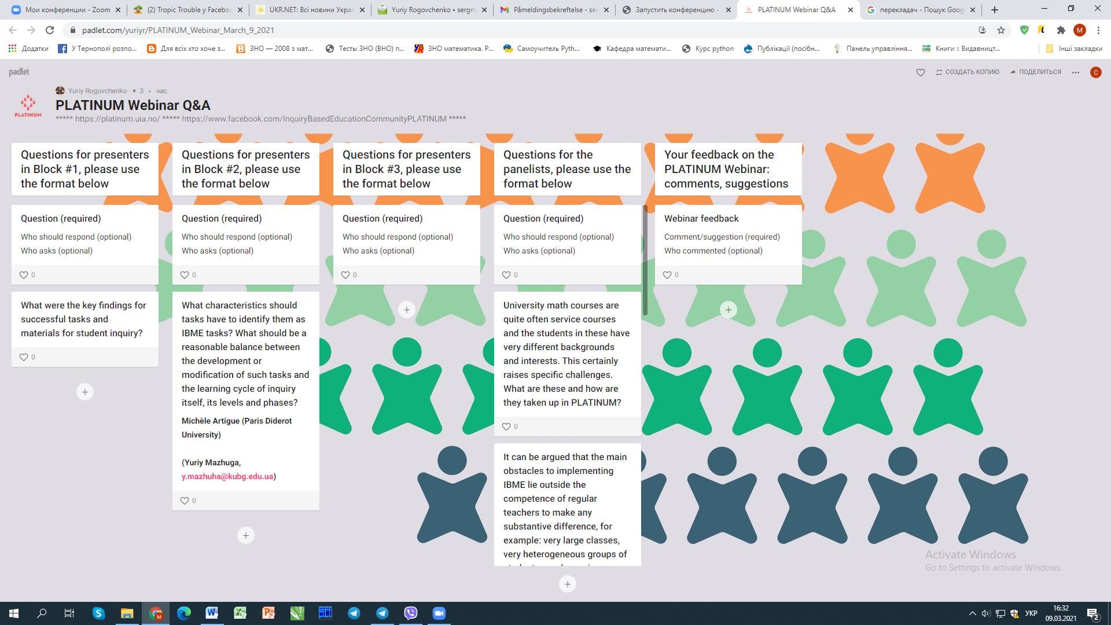Screen dimensions: 1111x625
Task: Open the y.mazhuha@kubg.edu.ua email link
Action: 227,476
